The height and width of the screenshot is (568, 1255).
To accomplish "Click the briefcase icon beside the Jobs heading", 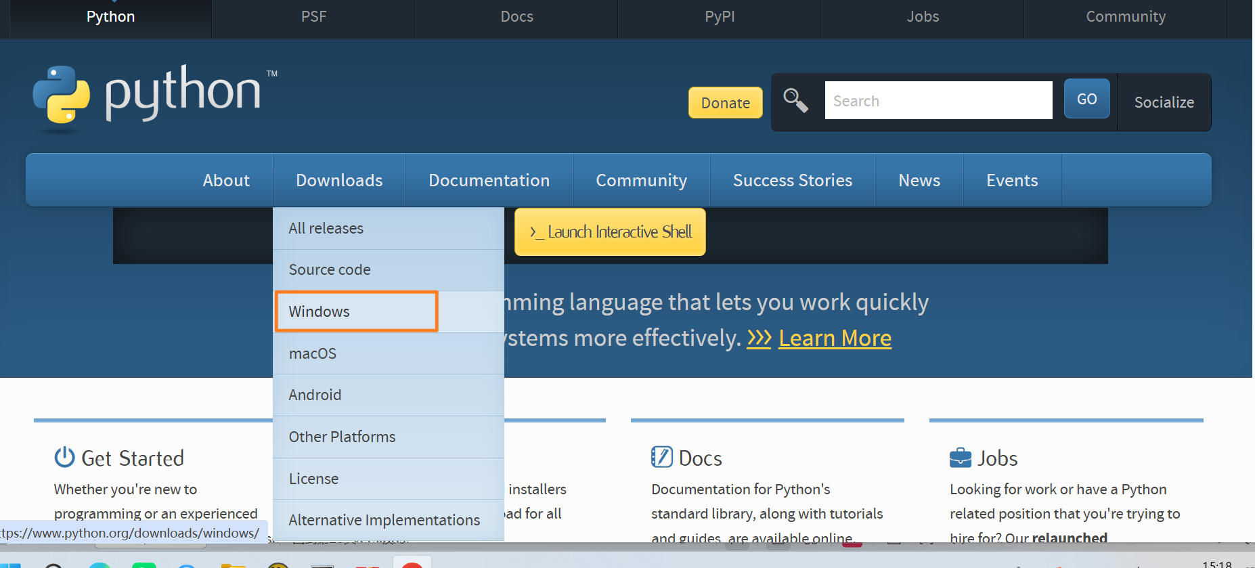I will coord(960,458).
